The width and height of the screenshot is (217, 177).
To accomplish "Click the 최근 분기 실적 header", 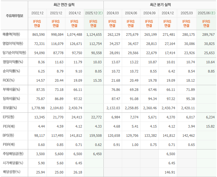I will click(x=160, y=5).
